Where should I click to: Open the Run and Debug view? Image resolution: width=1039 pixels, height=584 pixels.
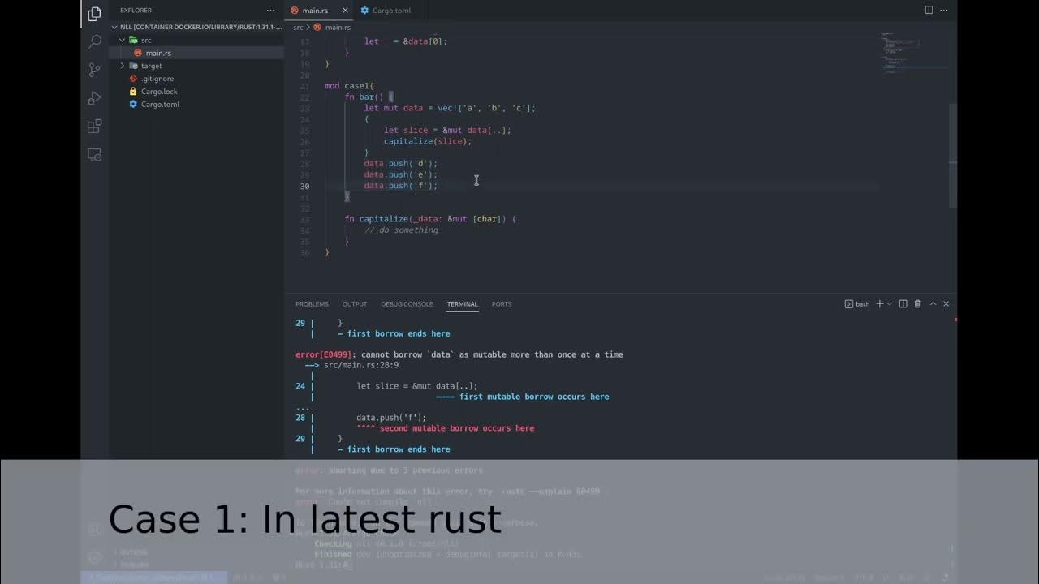coord(94,98)
